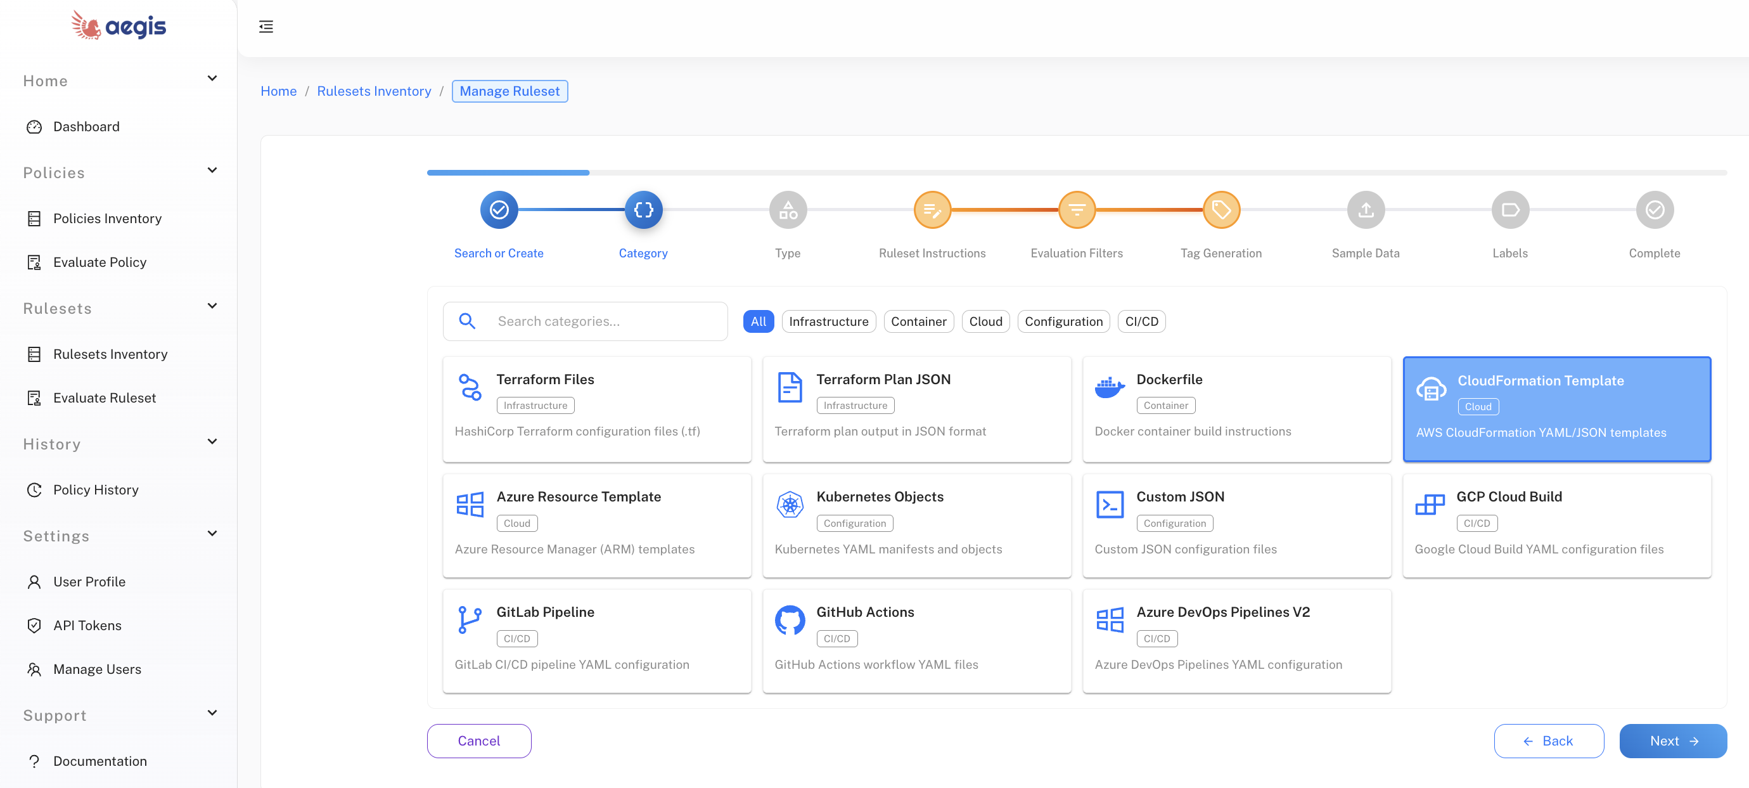Select the Azure DevOps Pipelines V2 icon
Screen dimensions: 1749x788
[1110, 619]
